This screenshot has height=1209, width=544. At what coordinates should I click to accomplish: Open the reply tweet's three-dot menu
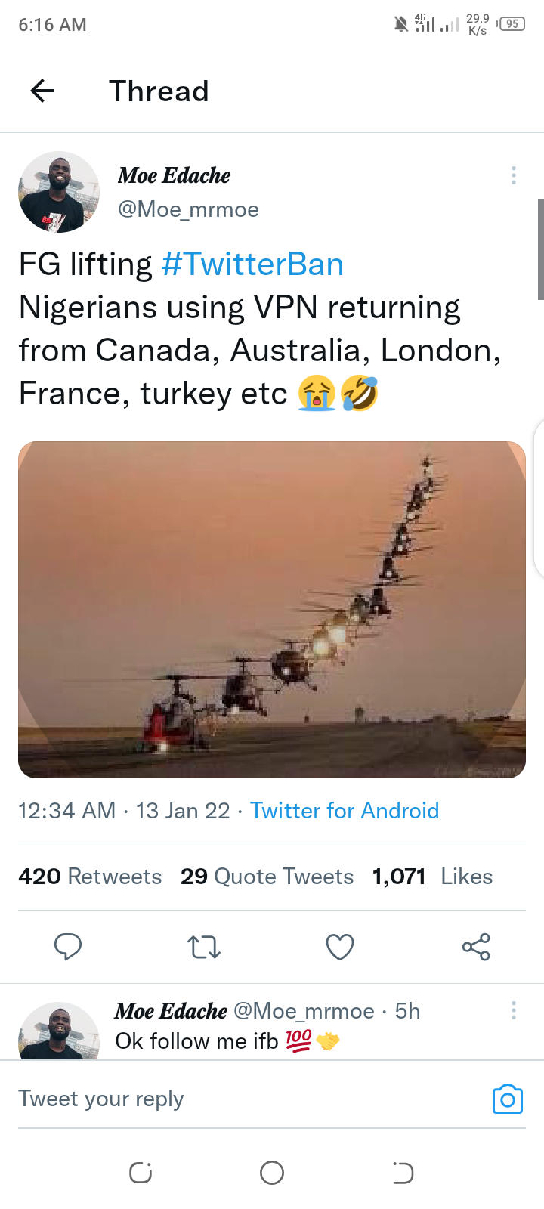[x=514, y=1011]
